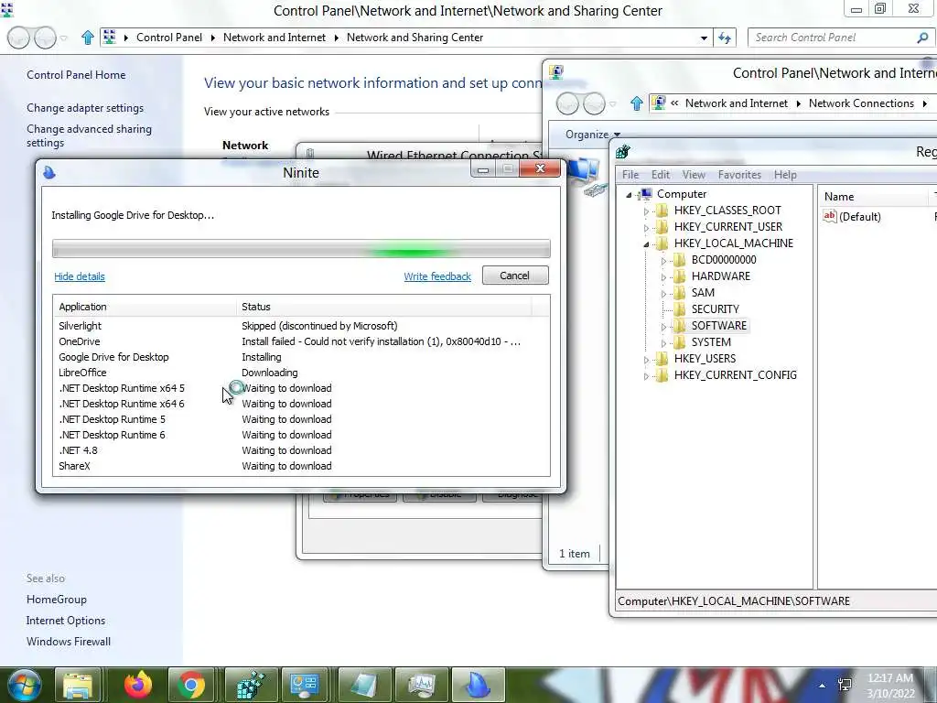Select OneDrive row in Ninite list
Viewport: 937px width, 703px height.
tap(301, 341)
